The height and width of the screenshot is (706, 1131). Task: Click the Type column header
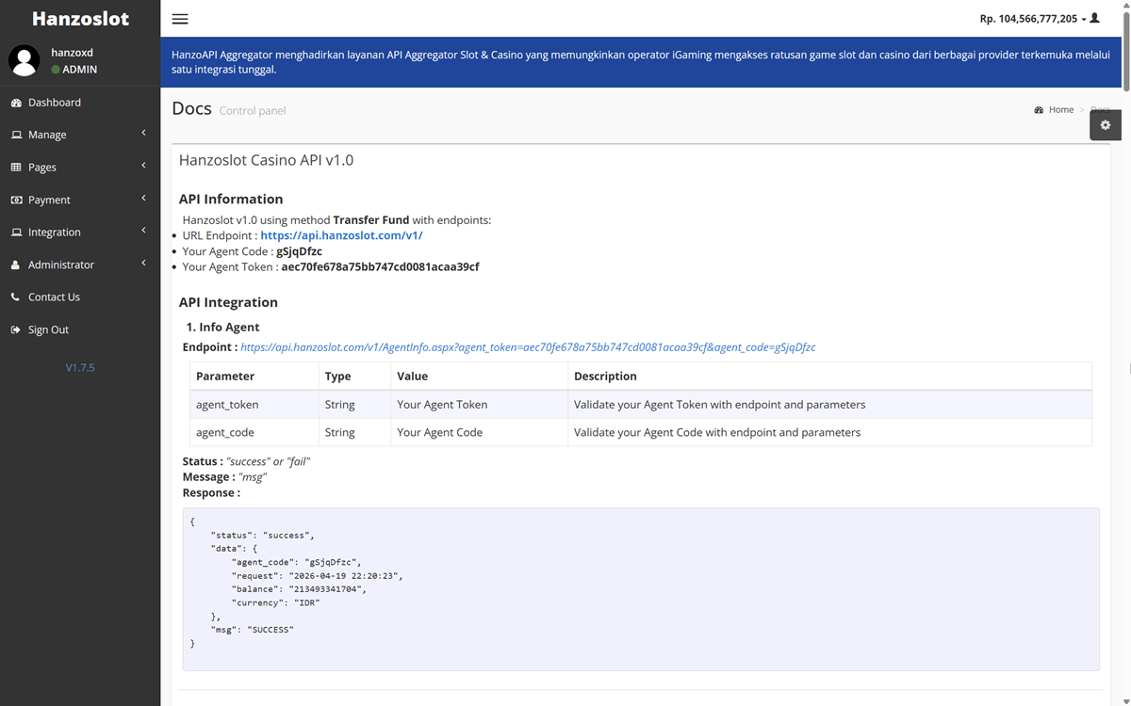(354, 376)
